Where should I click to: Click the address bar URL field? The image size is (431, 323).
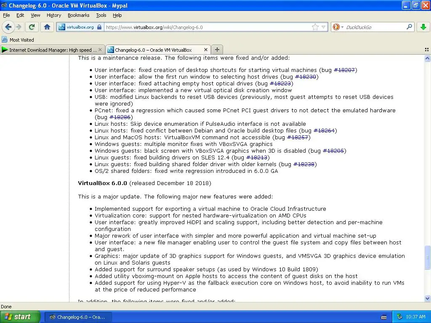click(x=208, y=27)
